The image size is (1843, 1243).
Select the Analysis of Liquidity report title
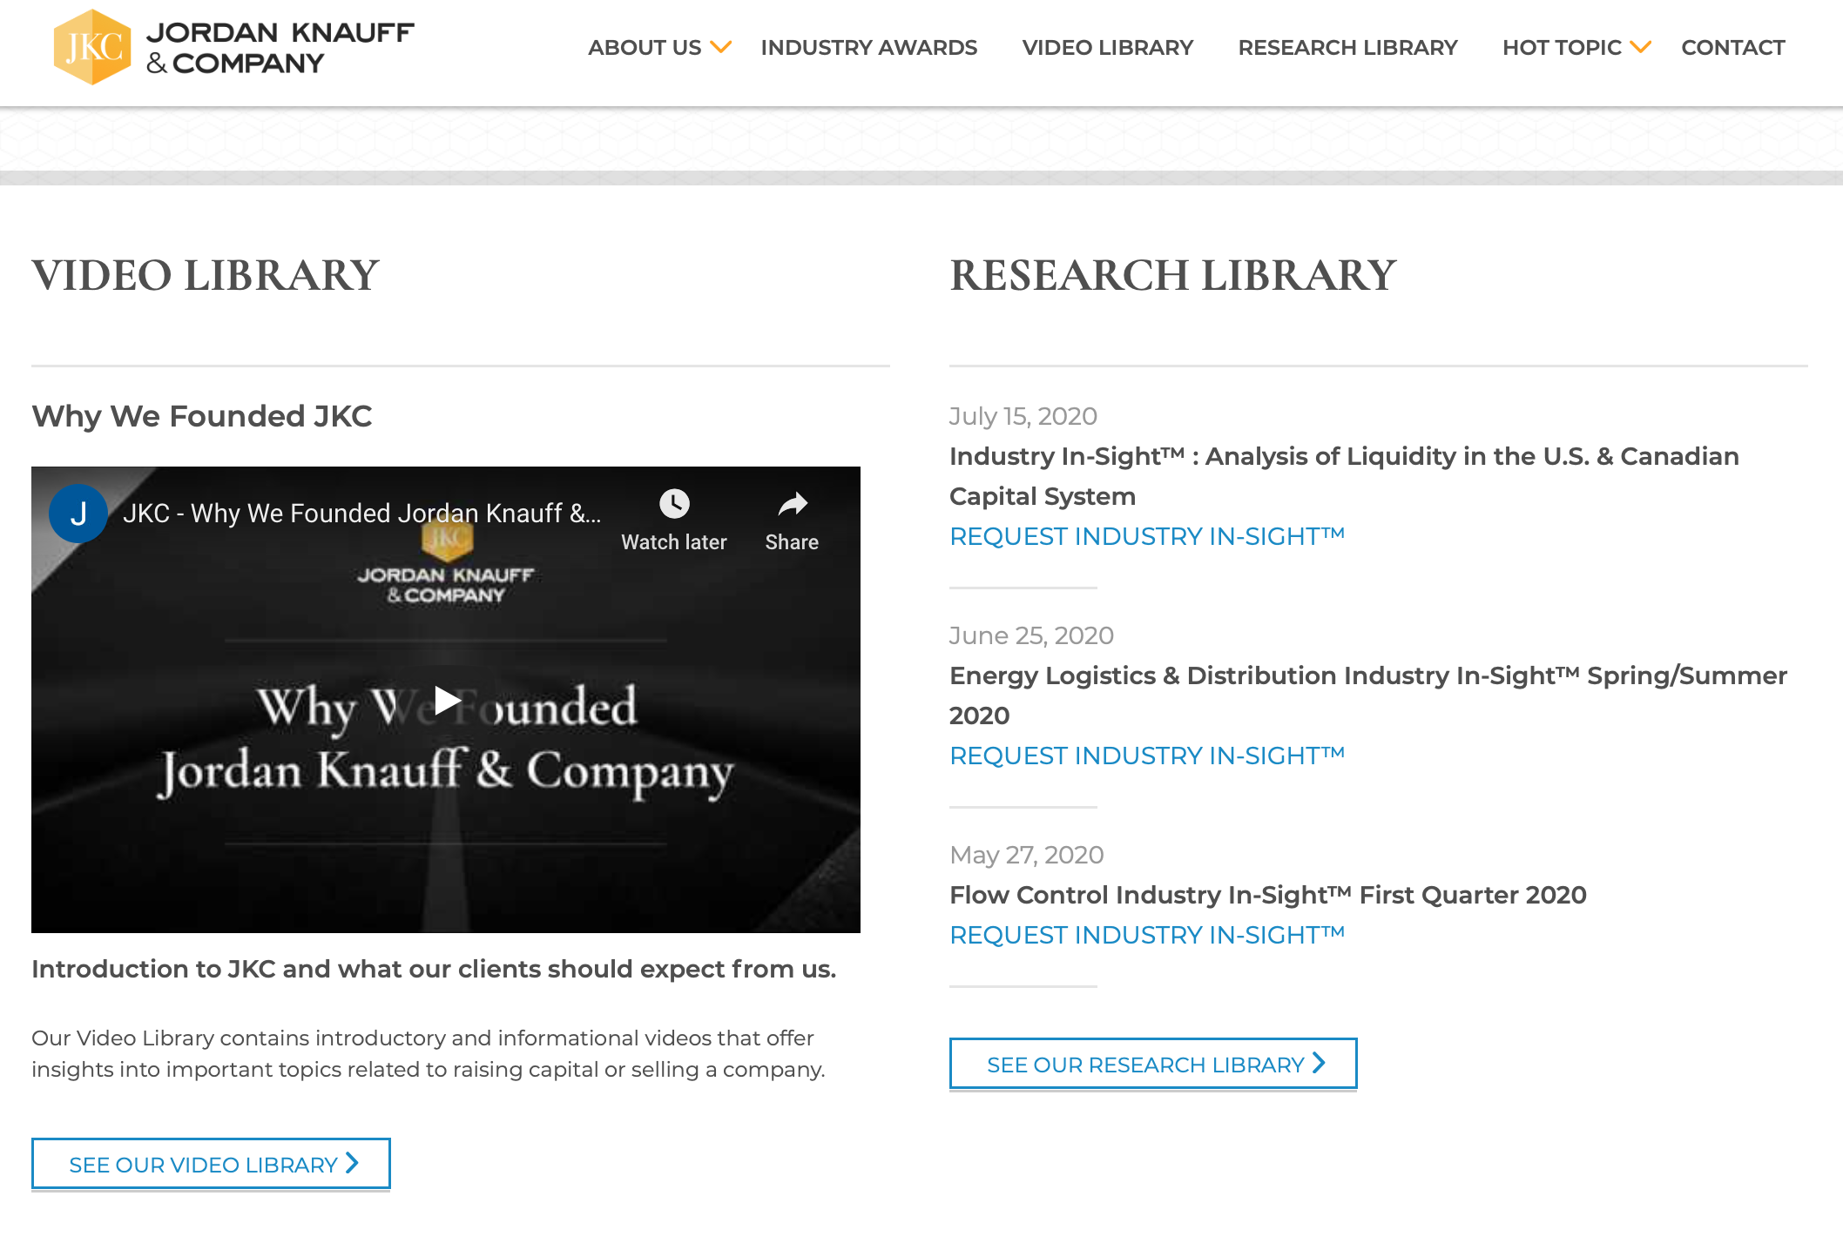click(1344, 476)
